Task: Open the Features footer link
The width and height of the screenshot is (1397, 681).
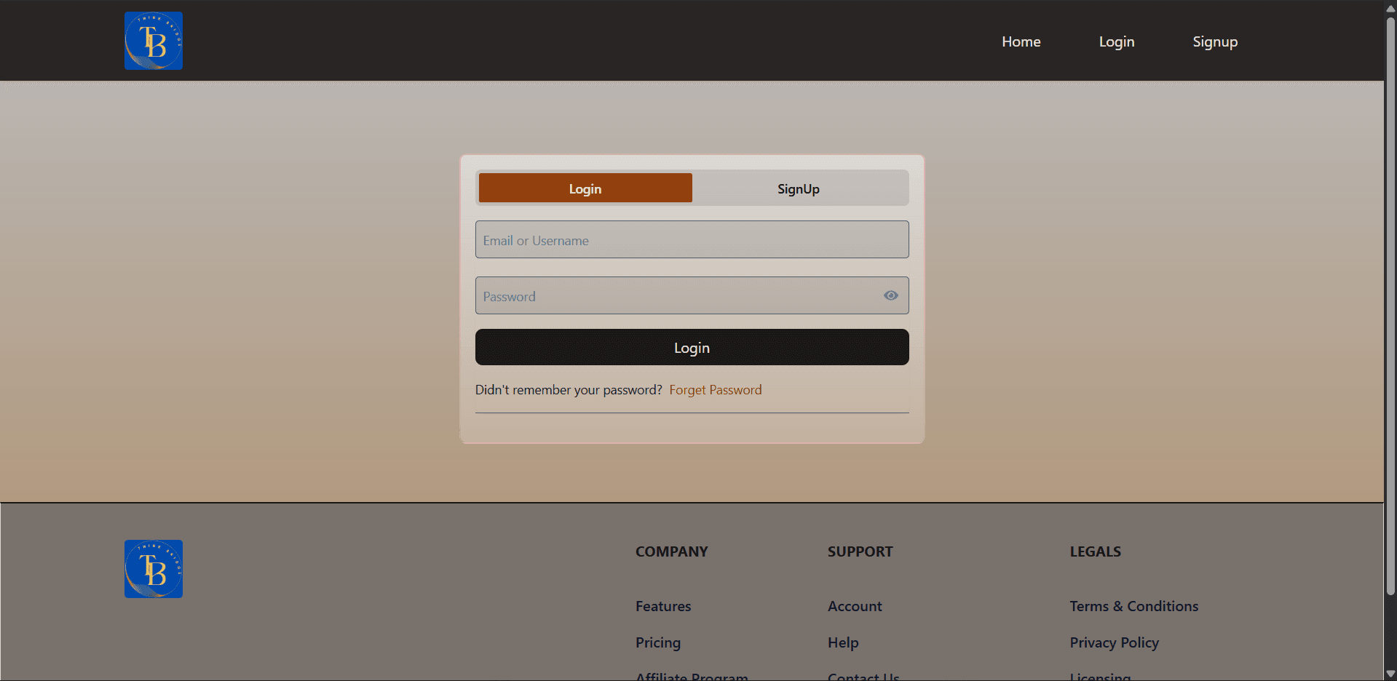Action: (x=662, y=606)
